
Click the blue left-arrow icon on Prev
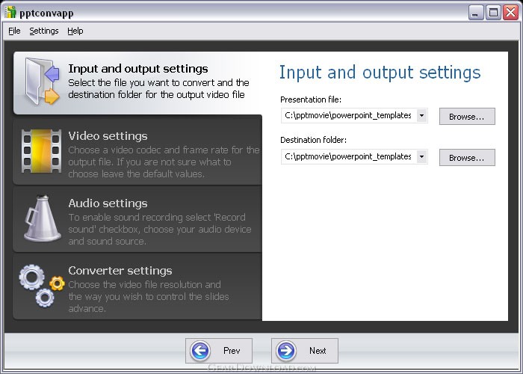click(x=200, y=351)
